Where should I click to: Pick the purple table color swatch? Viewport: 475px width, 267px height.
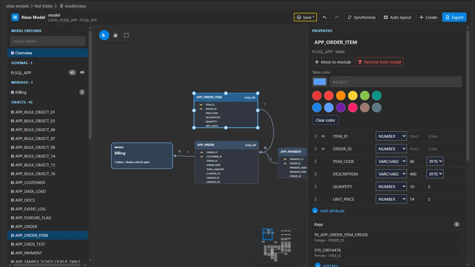pyautogui.click(x=341, y=108)
